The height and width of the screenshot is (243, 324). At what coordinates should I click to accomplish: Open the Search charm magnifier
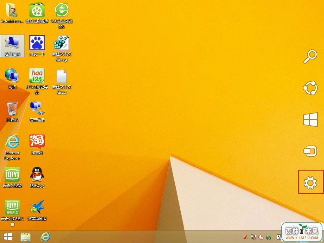[310, 56]
